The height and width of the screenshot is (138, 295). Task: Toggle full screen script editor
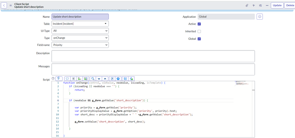coord(112,79)
